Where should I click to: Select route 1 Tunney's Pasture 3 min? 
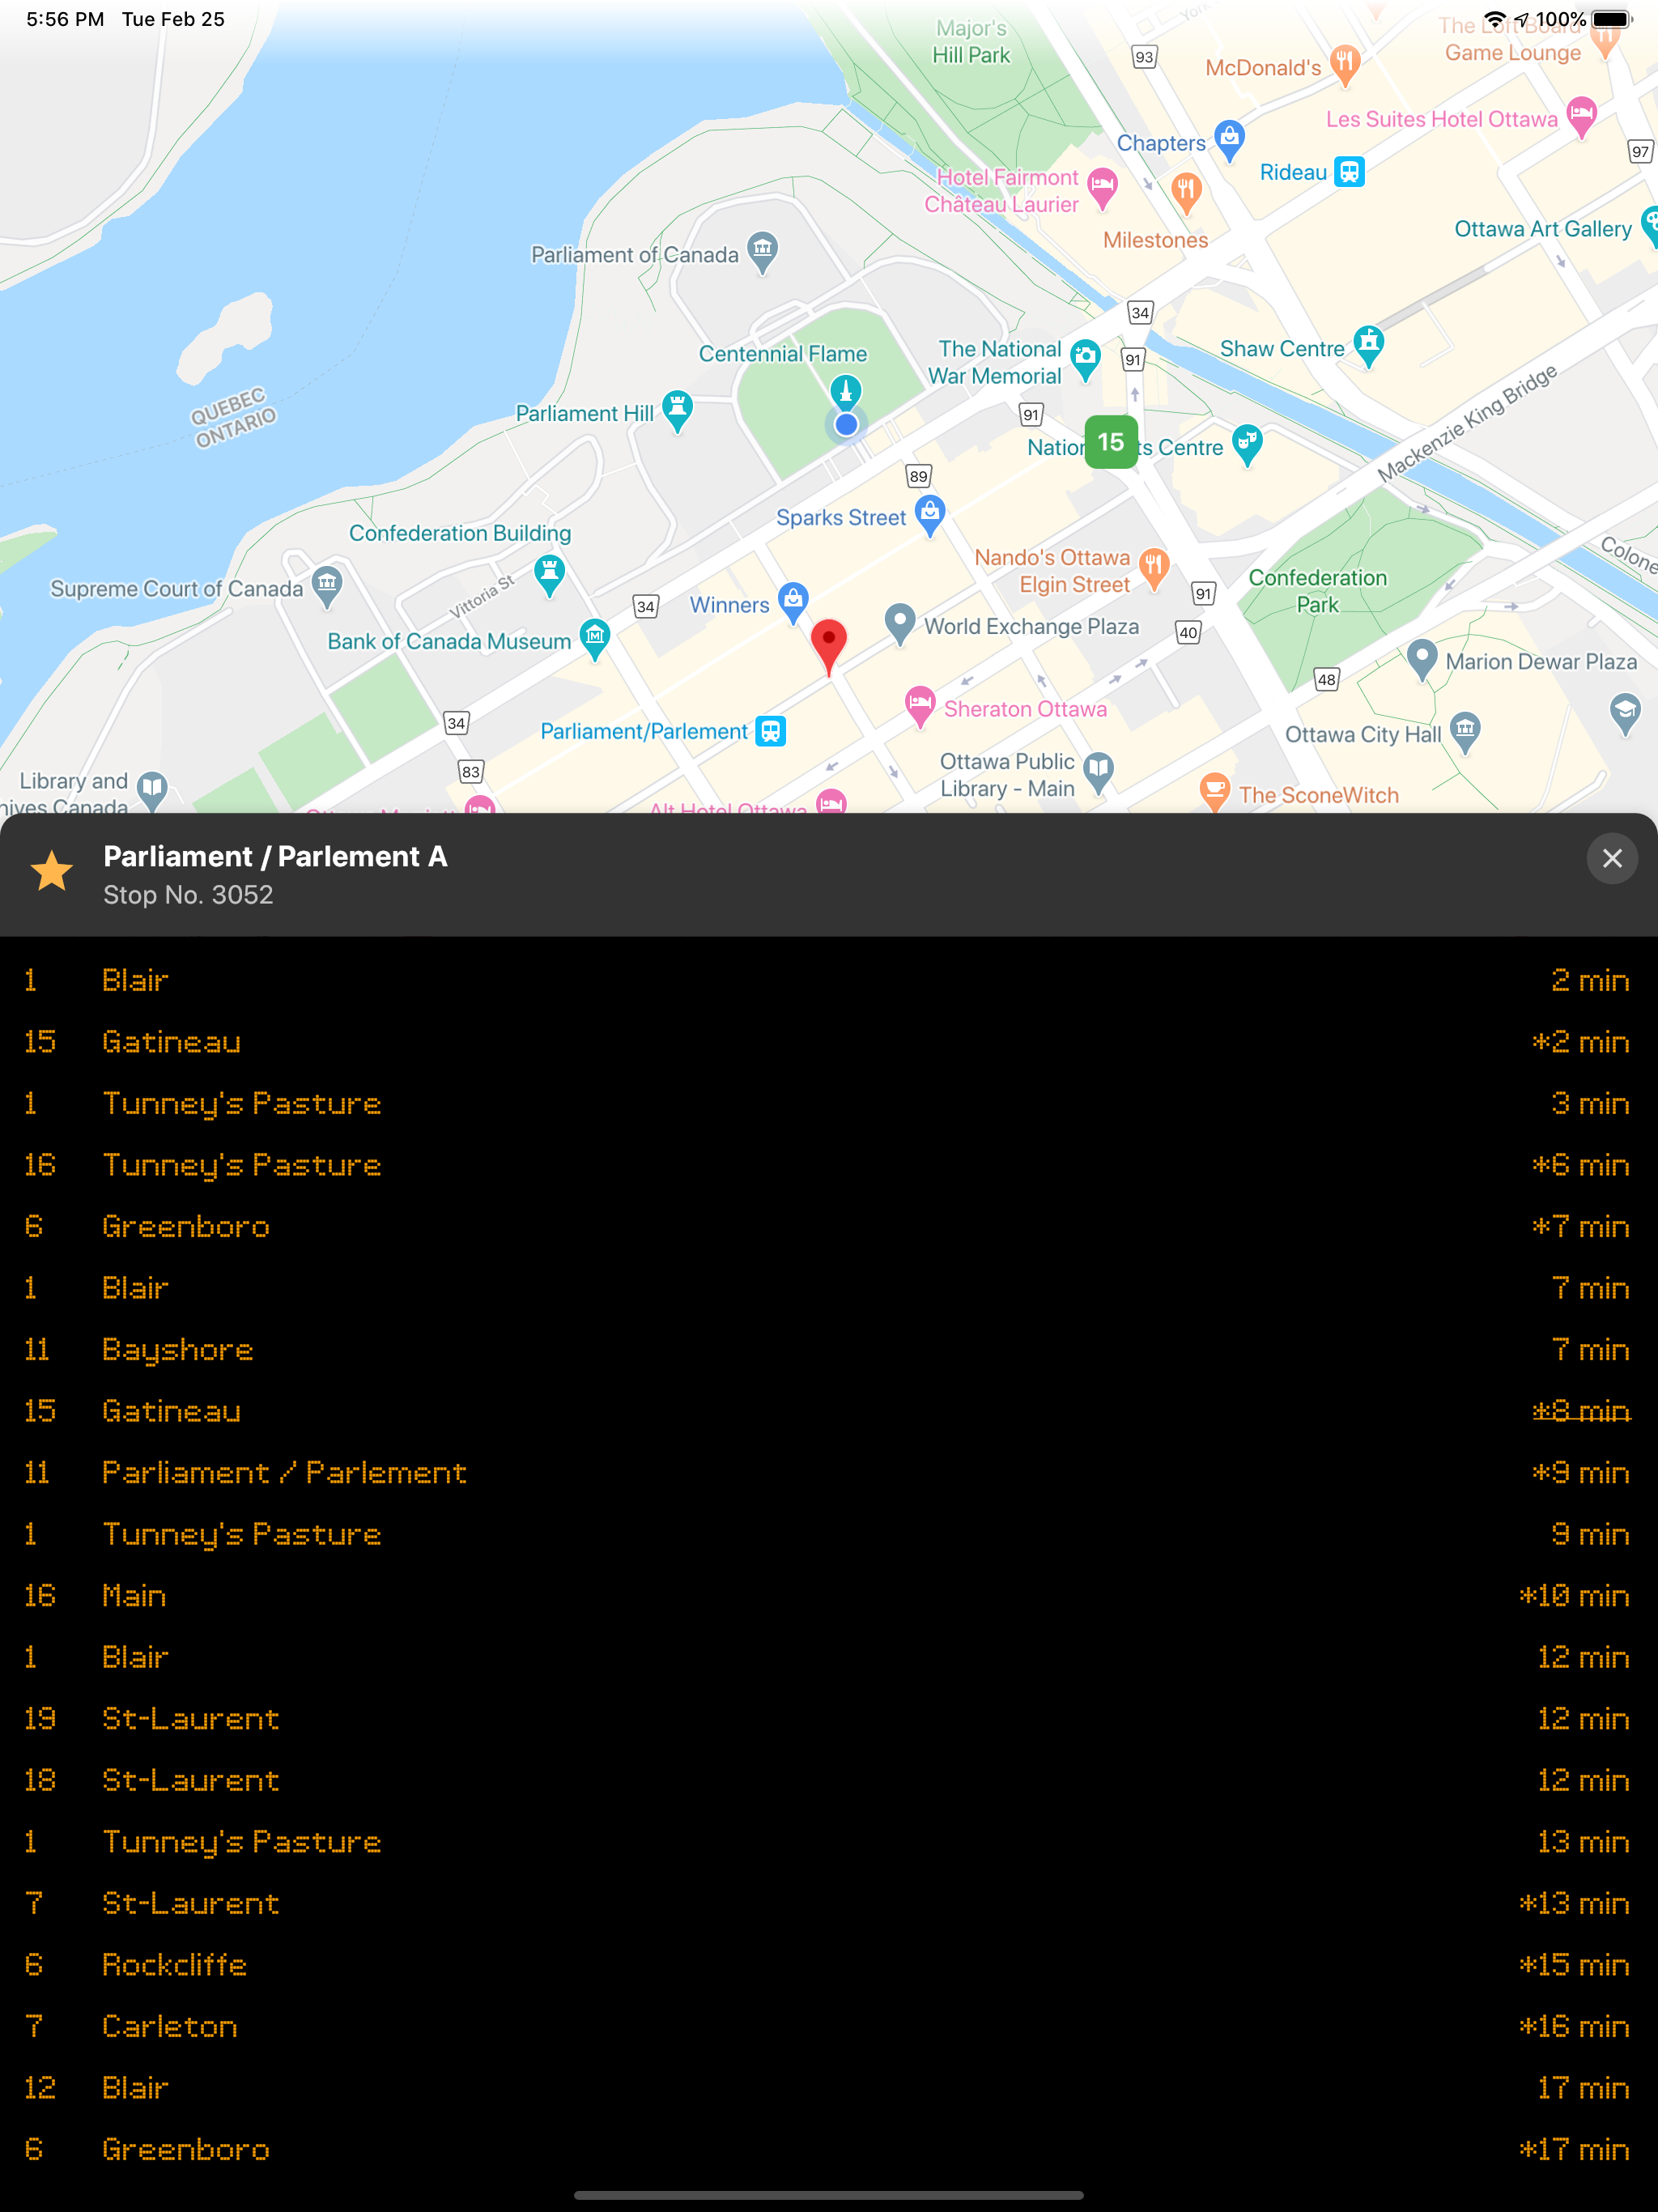[x=829, y=1103]
